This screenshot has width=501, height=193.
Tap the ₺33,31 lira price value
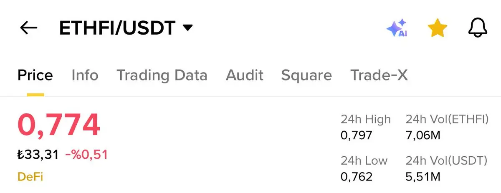coord(38,155)
